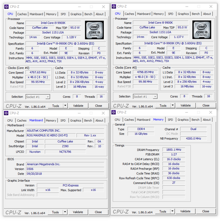Expand Tools arrow in the Memory window
The image size is (220, 223).
[172, 211]
